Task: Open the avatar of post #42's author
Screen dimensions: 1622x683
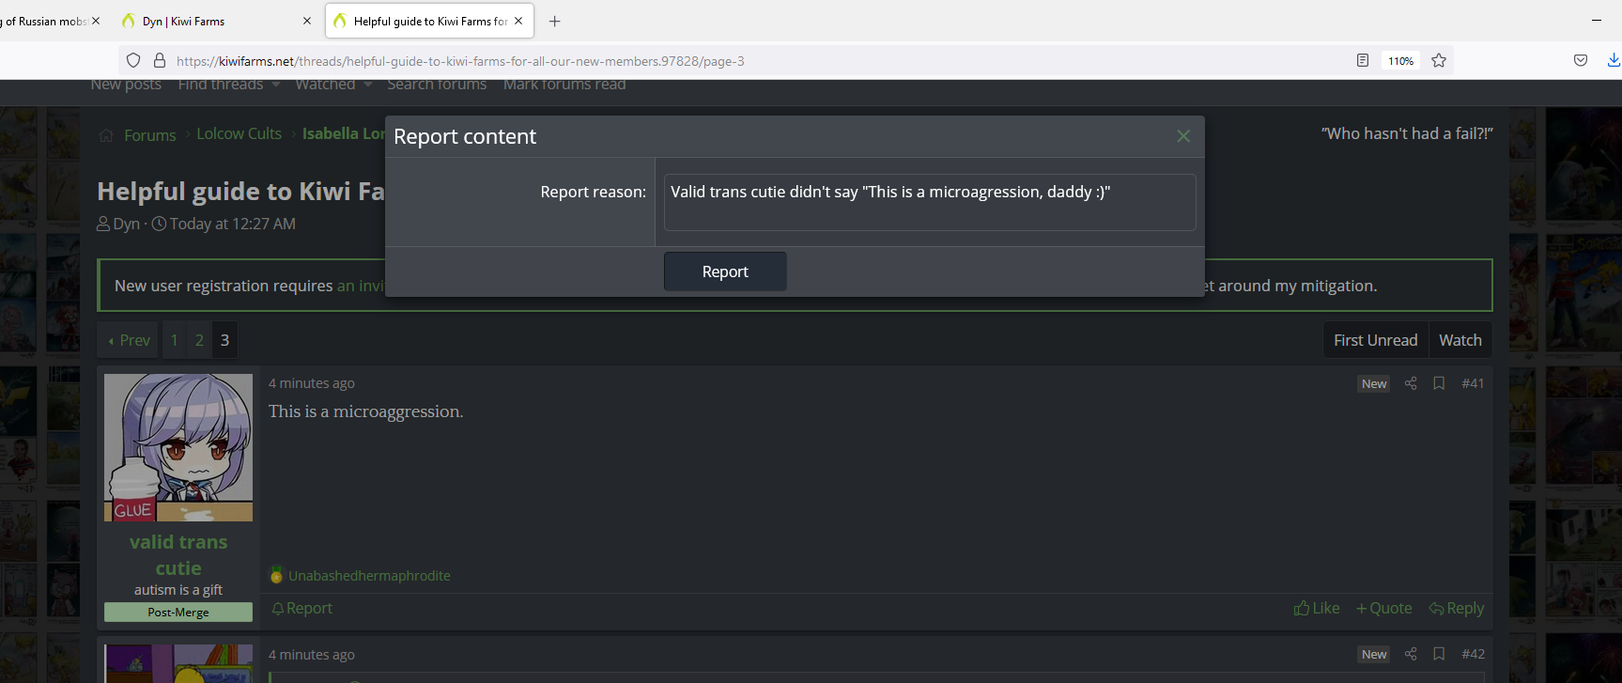Action: pyautogui.click(x=178, y=663)
